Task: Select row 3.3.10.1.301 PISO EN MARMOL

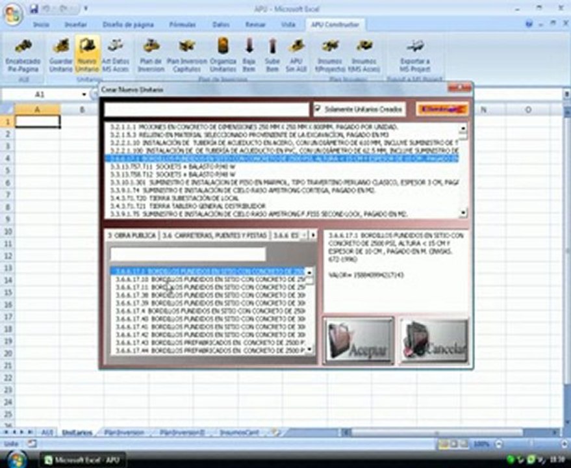Action: [281, 182]
